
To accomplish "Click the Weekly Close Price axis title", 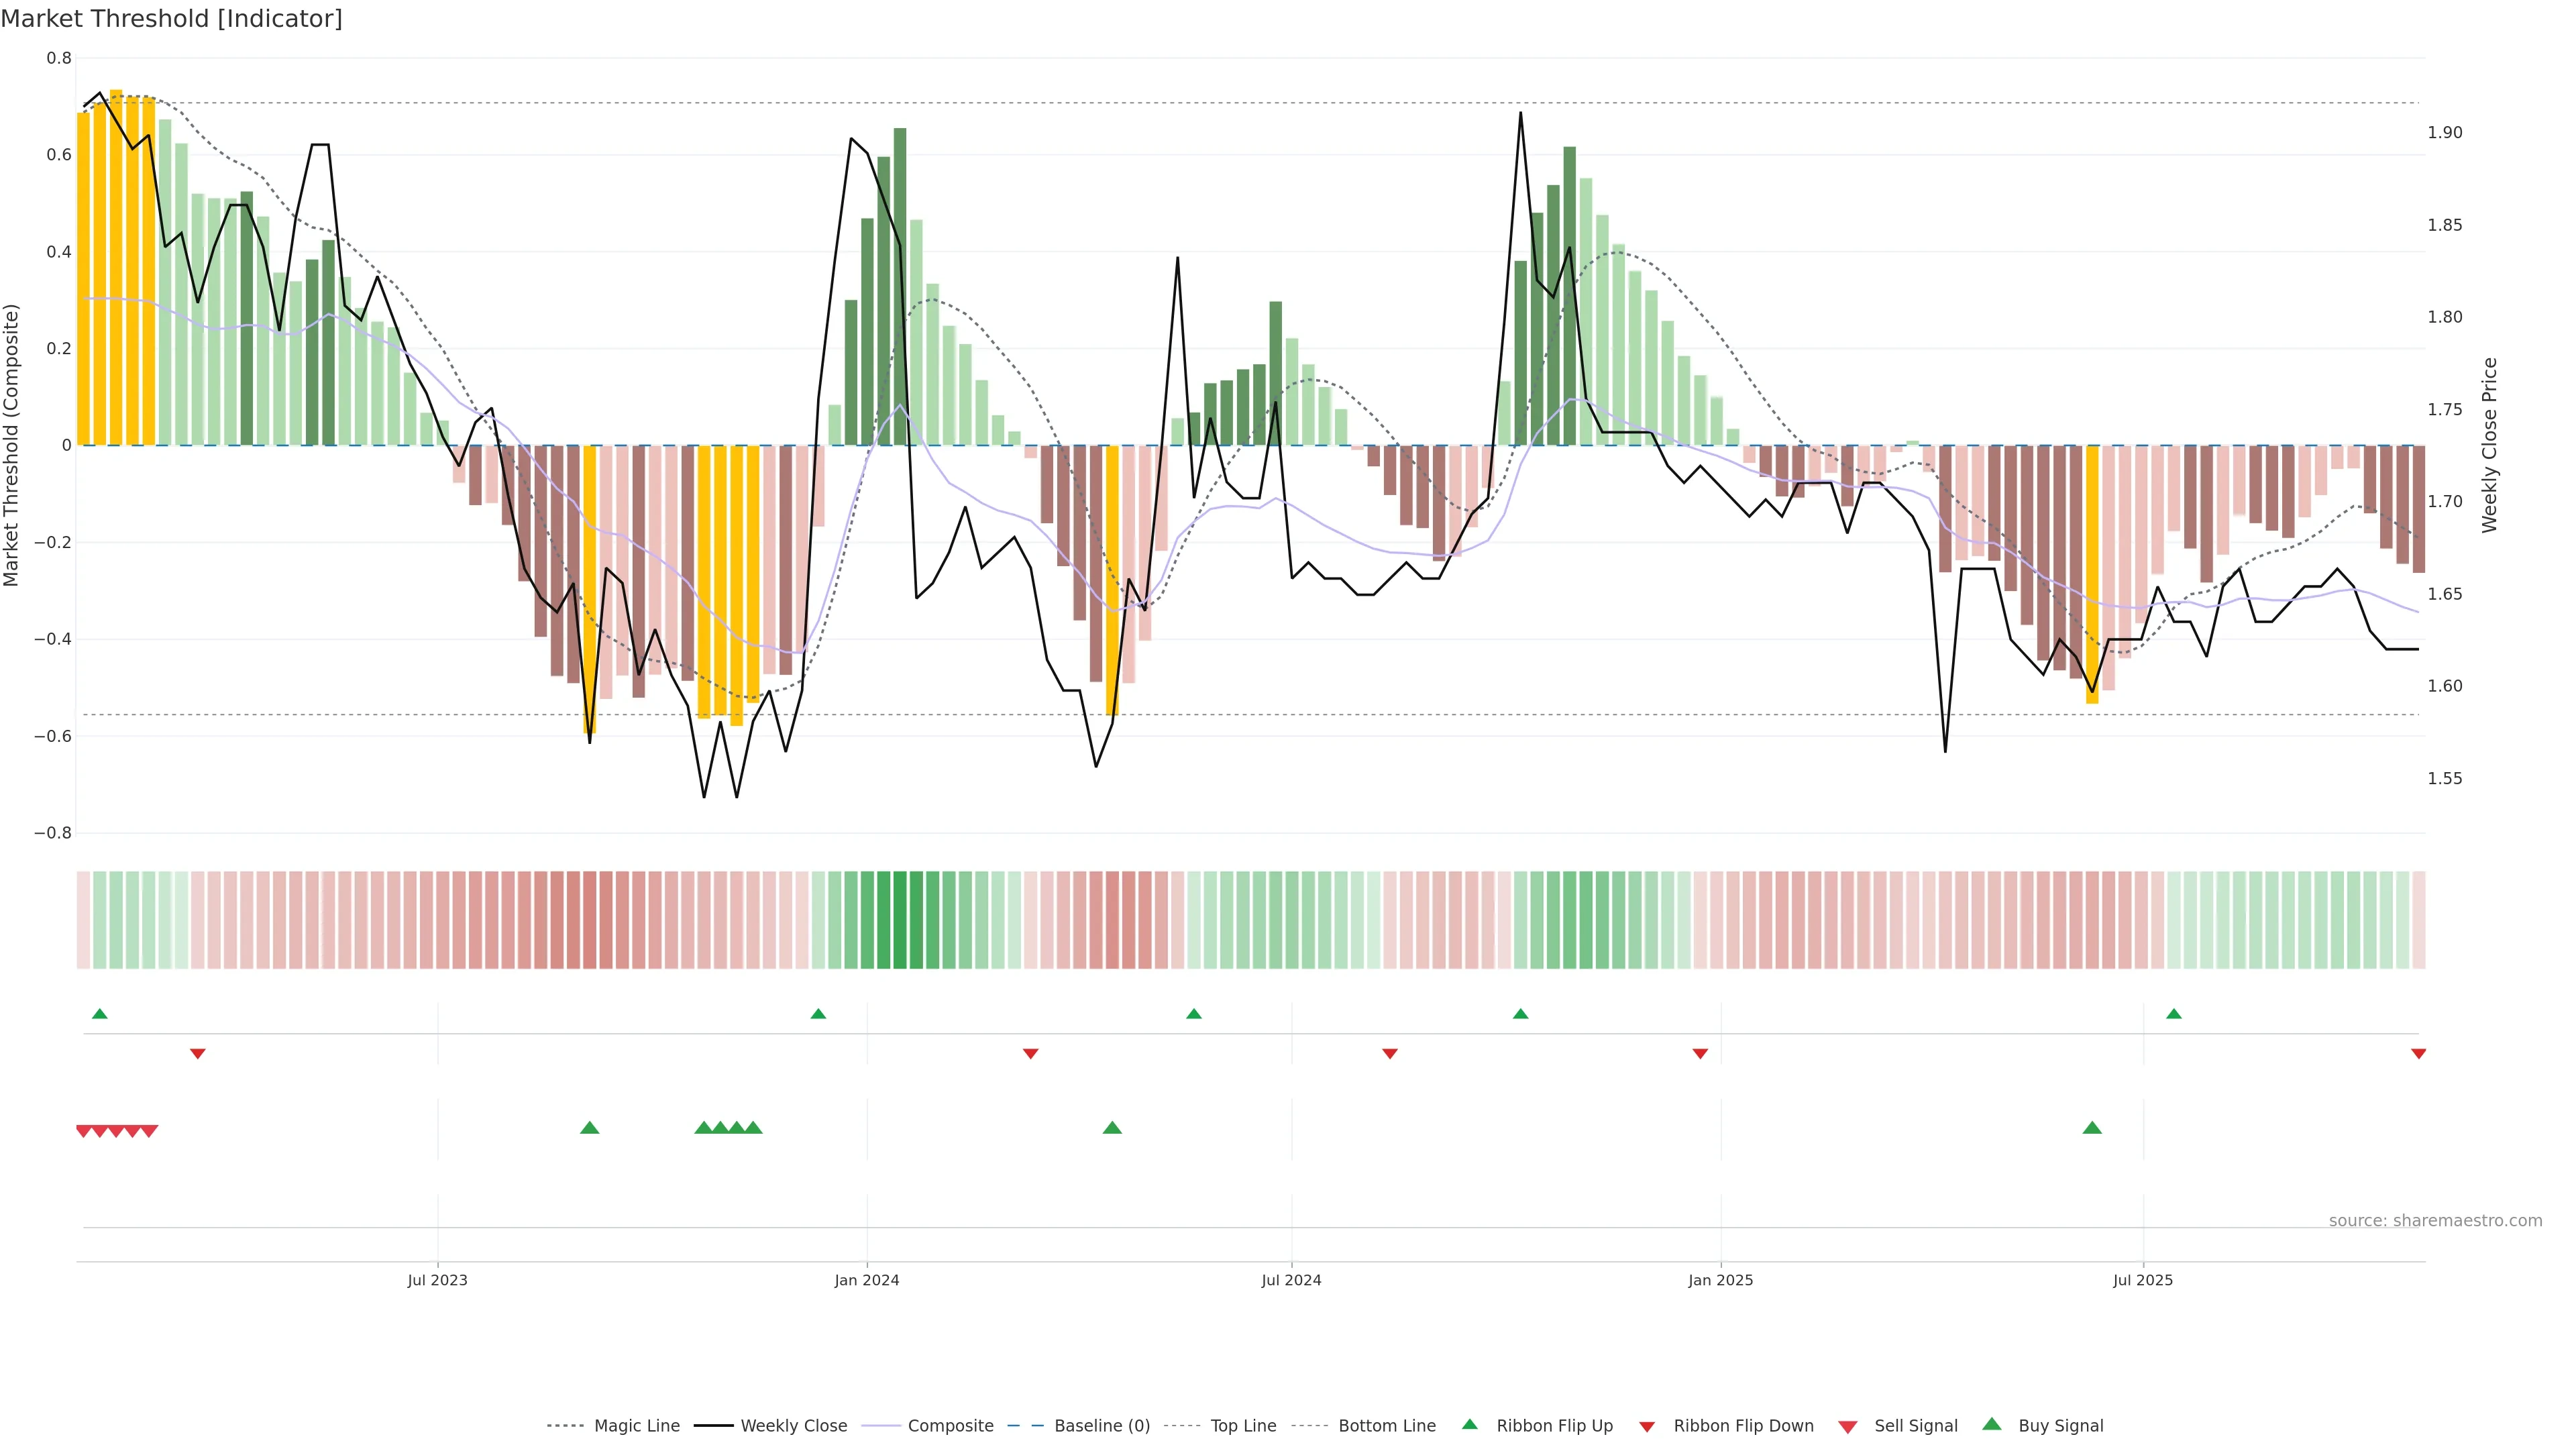I will tap(2489, 445).
